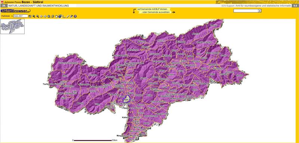Click the UrbanBrowser logo
Screen dimensions: 299x143
pos(15,11)
